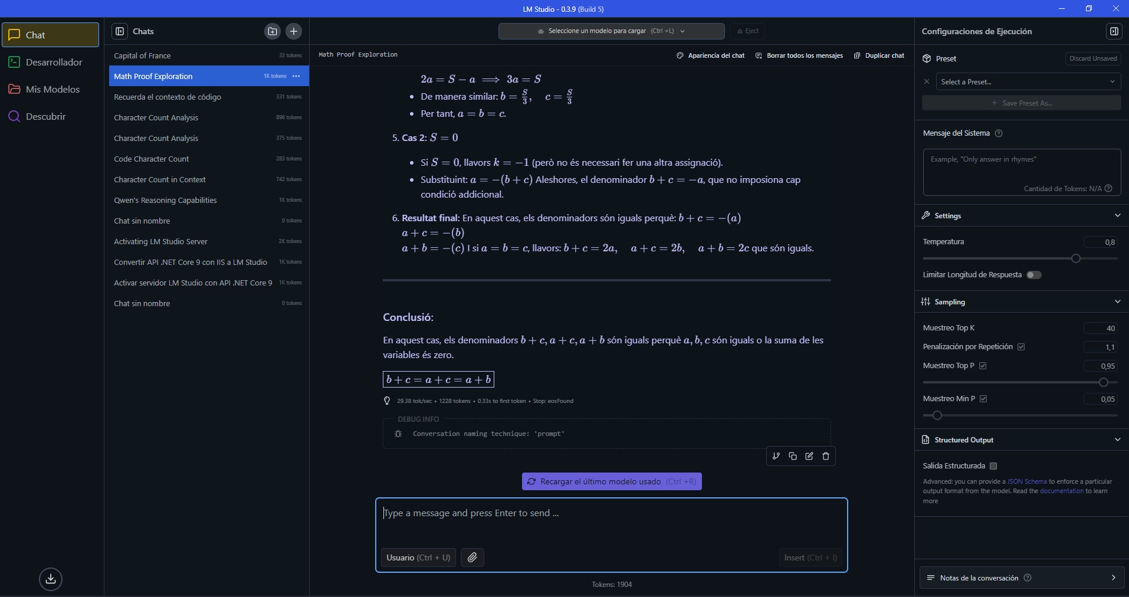This screenshot has height=597, width=1129.
Task: Open the Select a Preset dropdown
Action: tap(1028, 82)
